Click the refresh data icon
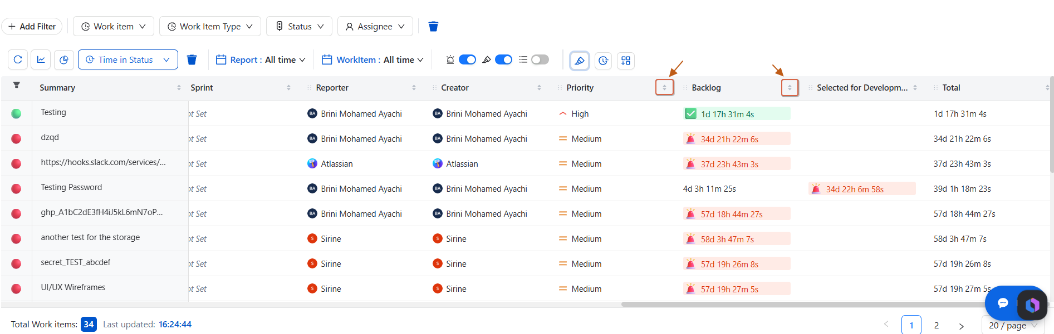The width and height of the screenshot is (1054, 334). 18,59
